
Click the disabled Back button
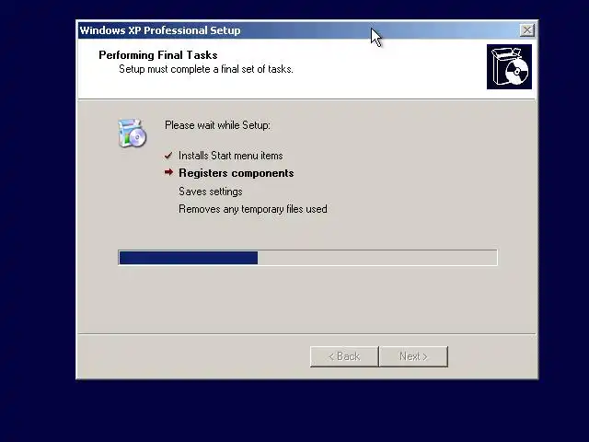[x=344, y=356]
